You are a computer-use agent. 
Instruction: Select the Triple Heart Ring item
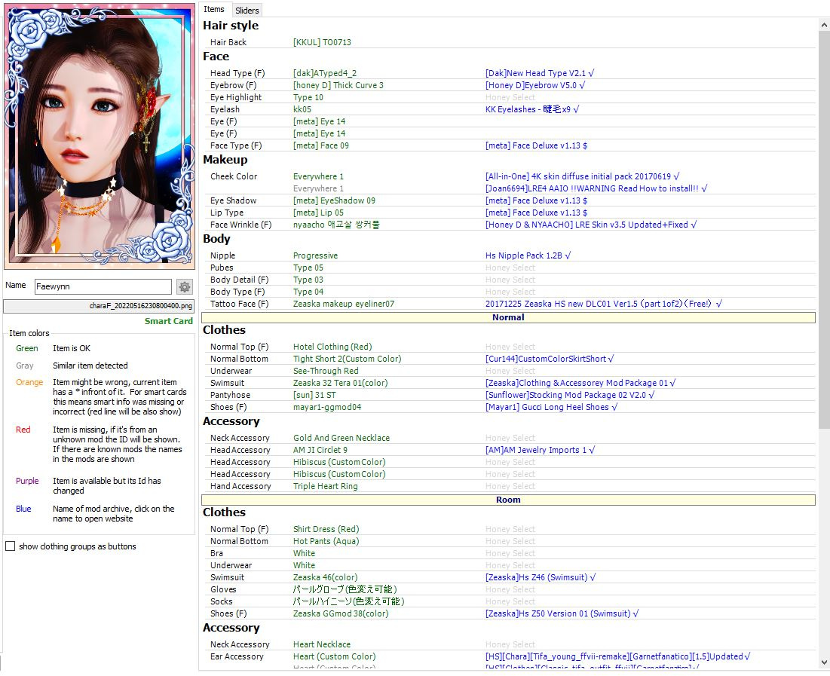pyautogui.click(x=325, y=486)
